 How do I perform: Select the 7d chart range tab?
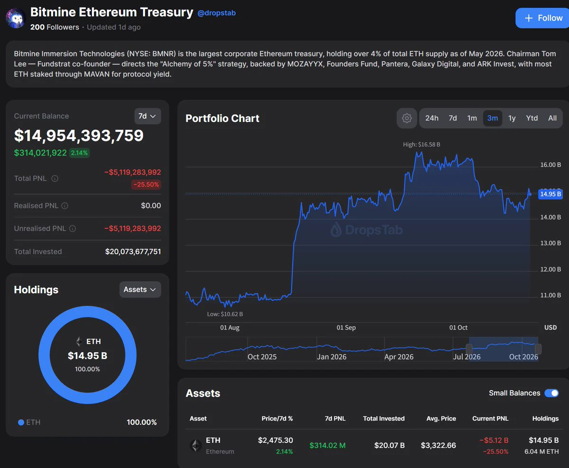click(453, 118)
